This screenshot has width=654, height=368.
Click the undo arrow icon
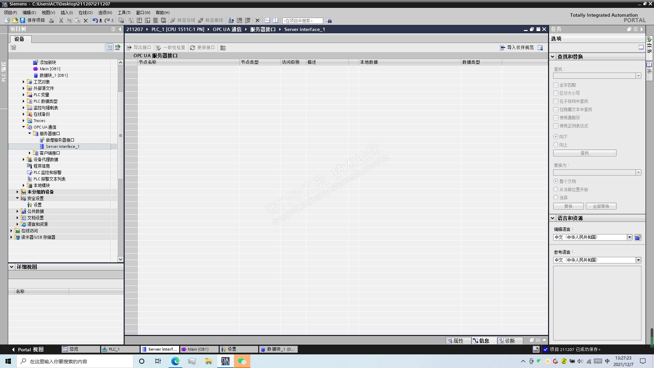pos(95,20)
